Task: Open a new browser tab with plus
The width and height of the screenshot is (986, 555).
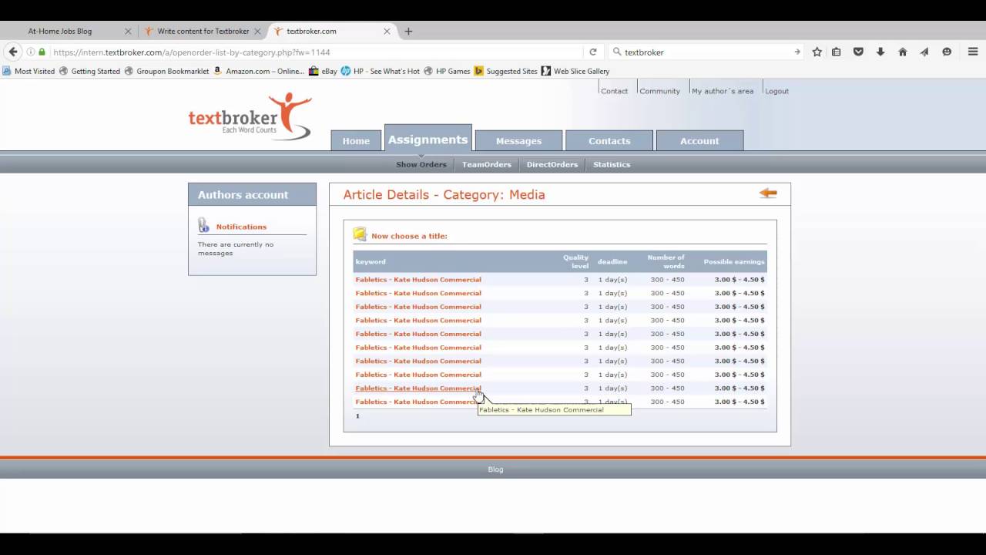Action: 408,32
